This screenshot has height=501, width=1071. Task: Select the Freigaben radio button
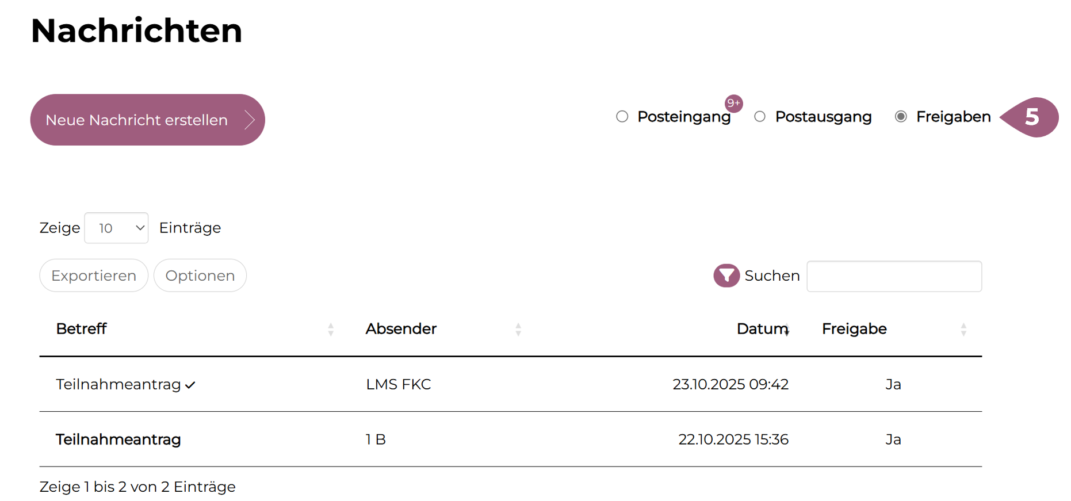(x=901, y=117)
